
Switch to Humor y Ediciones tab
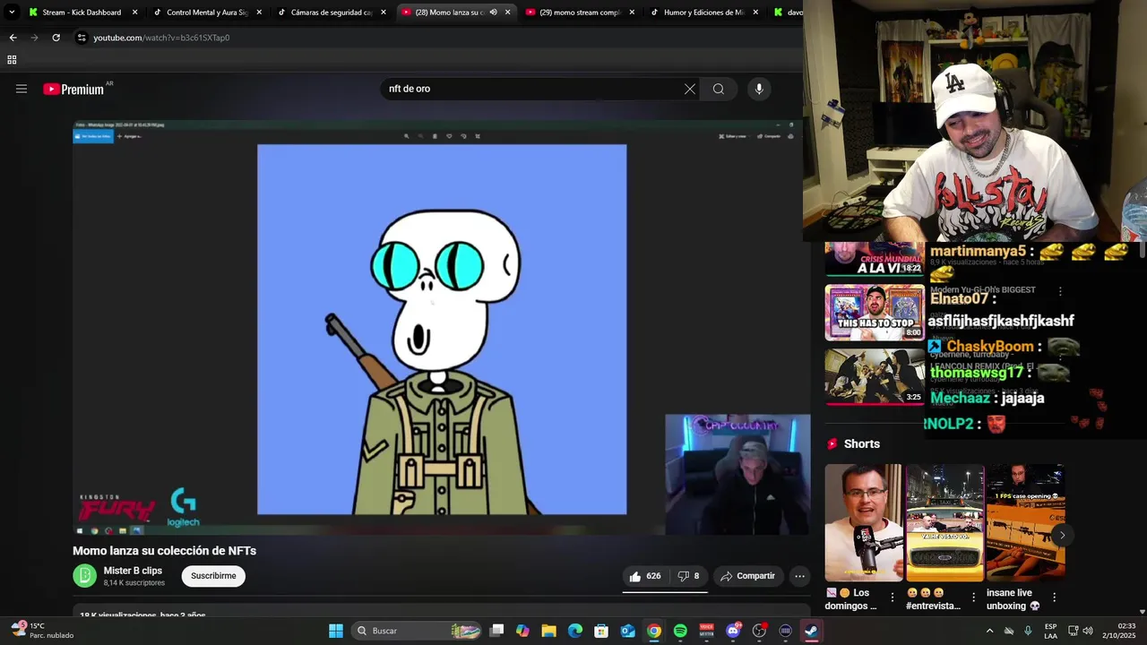pyautogui.click(x=704, y=13)
